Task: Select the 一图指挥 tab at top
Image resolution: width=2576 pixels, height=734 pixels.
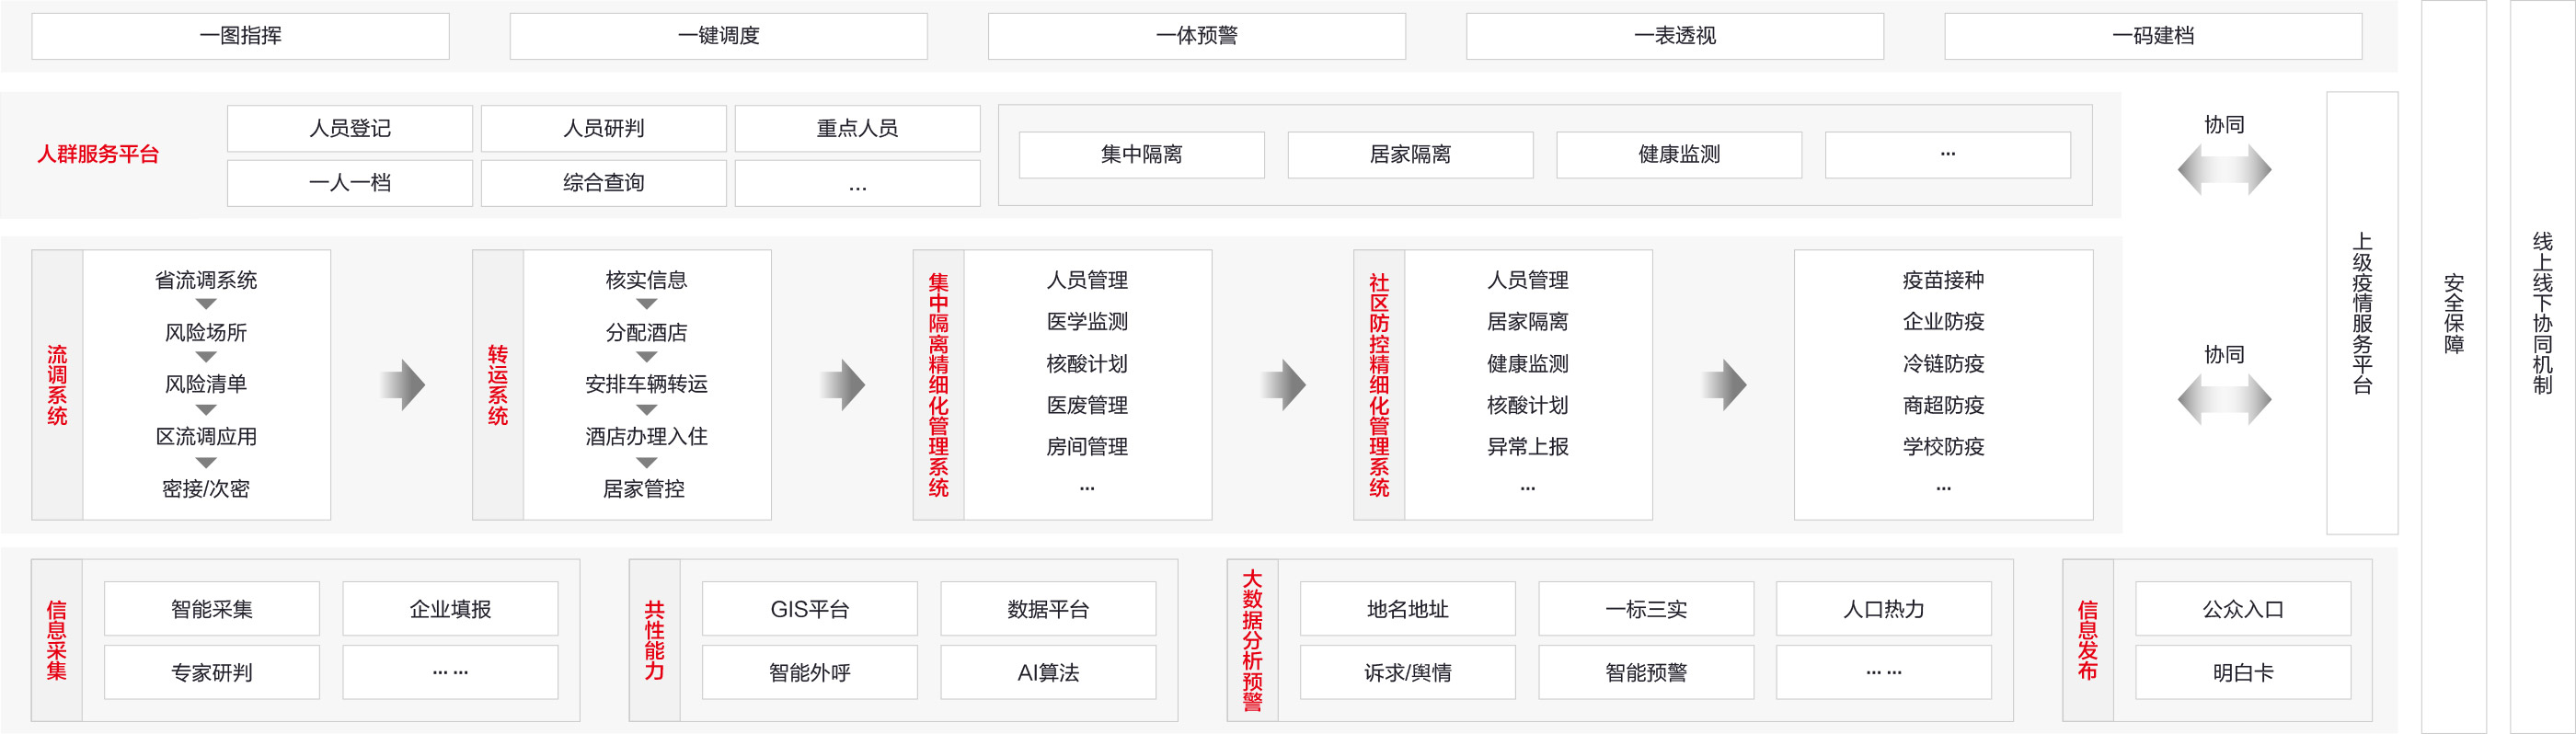Action: [240, 36]
